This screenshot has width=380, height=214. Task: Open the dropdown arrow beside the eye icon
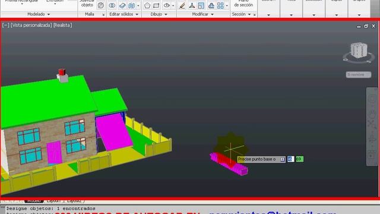[173, 5]
